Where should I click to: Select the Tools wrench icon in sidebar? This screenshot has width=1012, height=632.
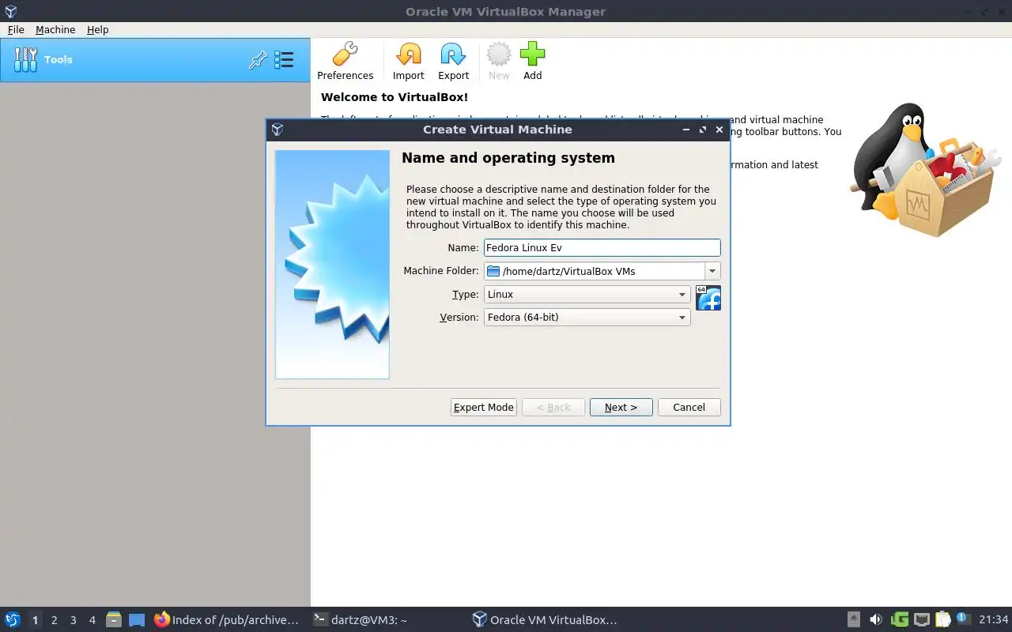(25, 59)
